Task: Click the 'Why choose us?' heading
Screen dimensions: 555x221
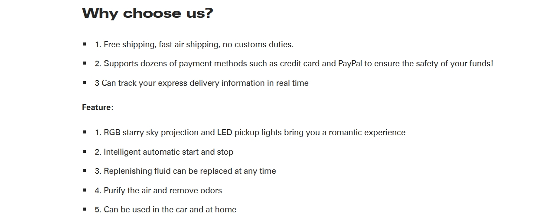Action: [x=147, y=13]
